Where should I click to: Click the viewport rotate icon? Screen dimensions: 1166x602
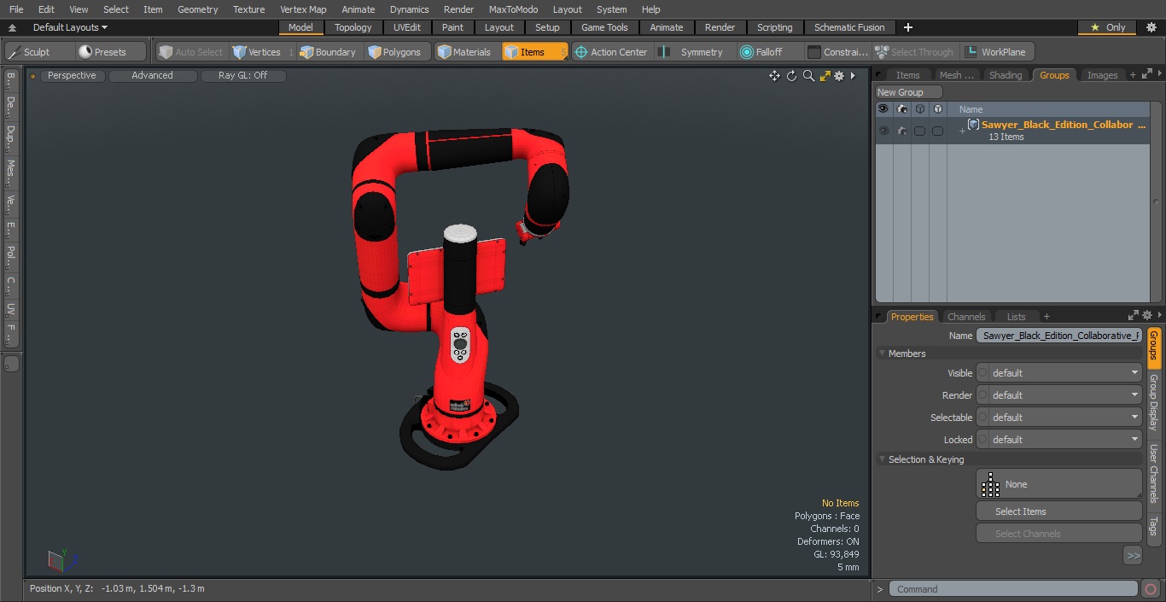click(x=791, y=76)
